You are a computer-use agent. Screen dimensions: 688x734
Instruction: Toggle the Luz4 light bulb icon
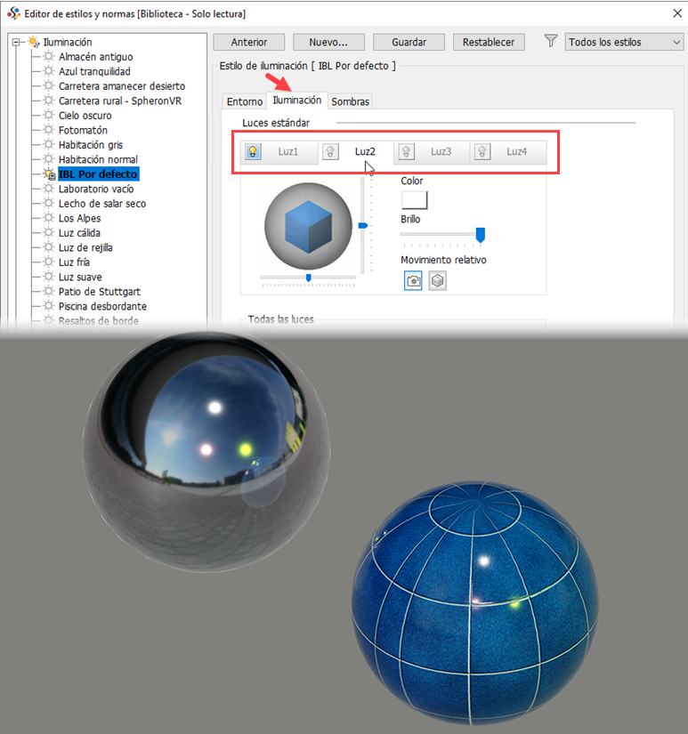point(482,151)
